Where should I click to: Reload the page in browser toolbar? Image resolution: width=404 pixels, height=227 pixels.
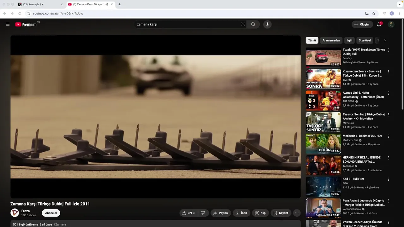(x=20, y=14)
